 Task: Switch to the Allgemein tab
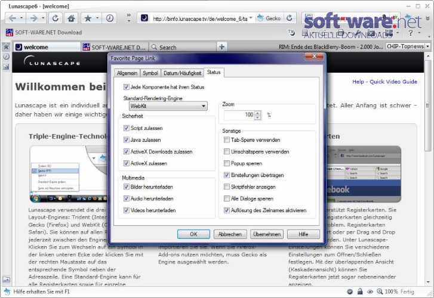(x=127, y=73)
